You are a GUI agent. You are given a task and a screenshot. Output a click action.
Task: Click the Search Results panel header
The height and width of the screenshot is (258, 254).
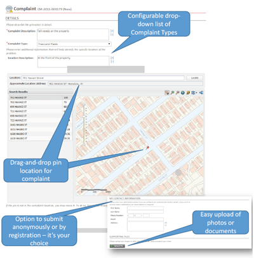pyautogui.click(x=41, y=92)
